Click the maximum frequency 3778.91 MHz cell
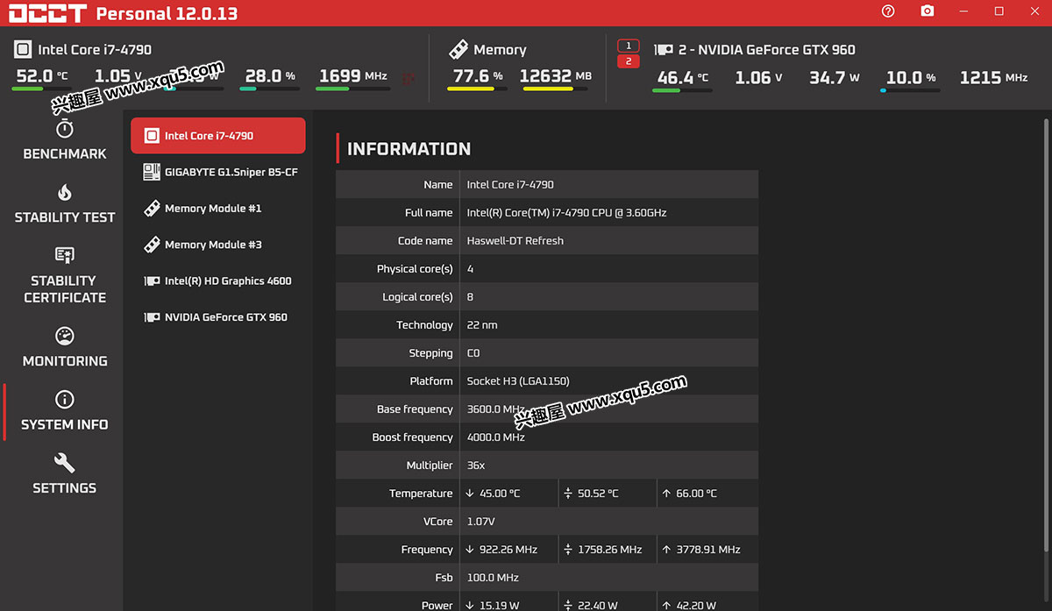 click(707, 549)
